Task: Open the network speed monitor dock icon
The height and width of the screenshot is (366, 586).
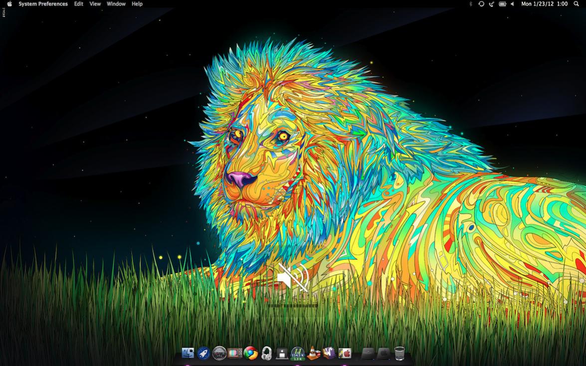Action: 297,353
